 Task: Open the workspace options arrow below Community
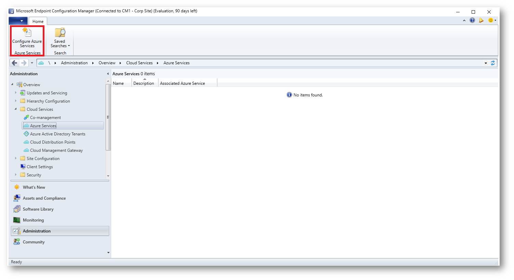tap(108, 253)
